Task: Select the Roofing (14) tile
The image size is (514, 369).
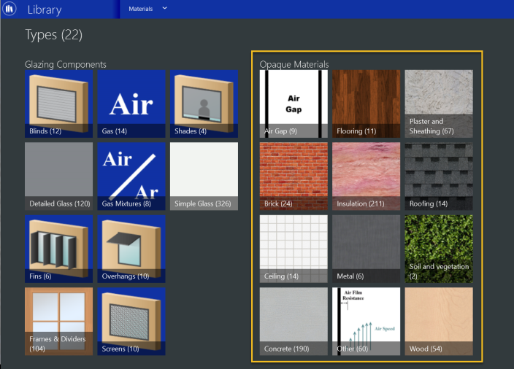Action: pyautogui.click(x=439, y=176)
